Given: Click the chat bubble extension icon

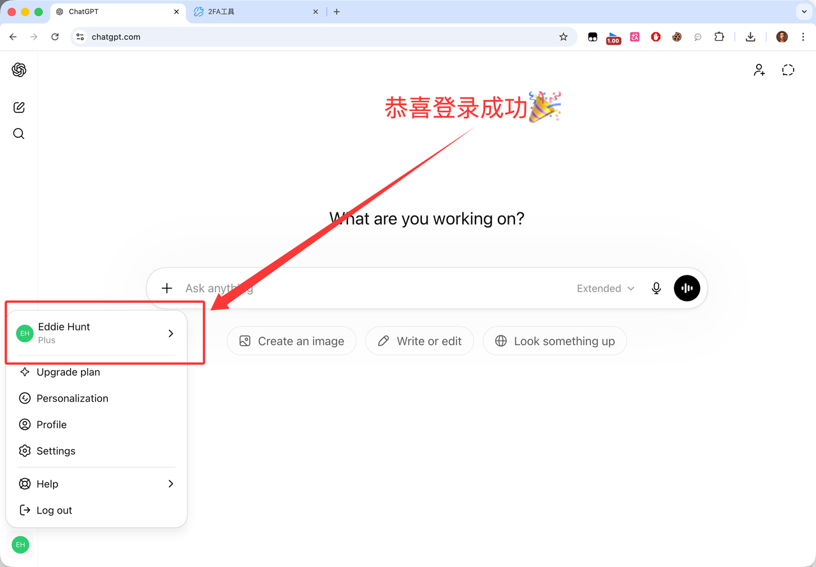Looking at the screenshot, I should pos(698,37).
